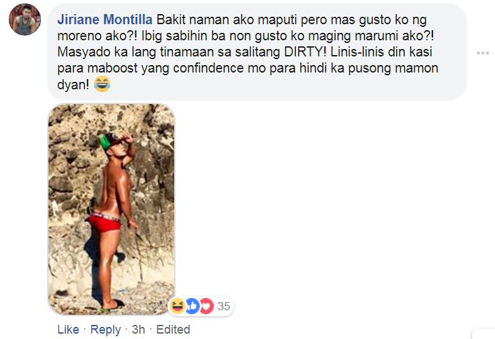Click the white panel at bottom-right corner
Image resolution: width=495 pixels, height=339 pixels.
[x=484, y=334]
